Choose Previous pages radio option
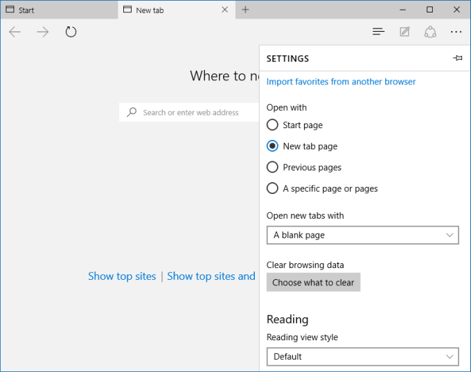The image size is (471, 372). pos(304,168)
